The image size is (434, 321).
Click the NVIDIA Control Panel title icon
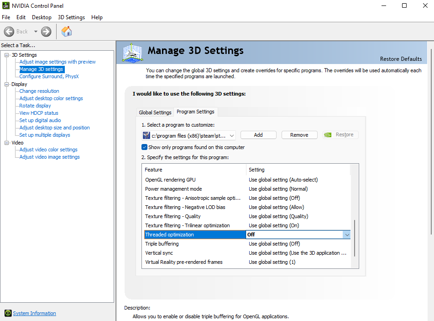[5, 5]
